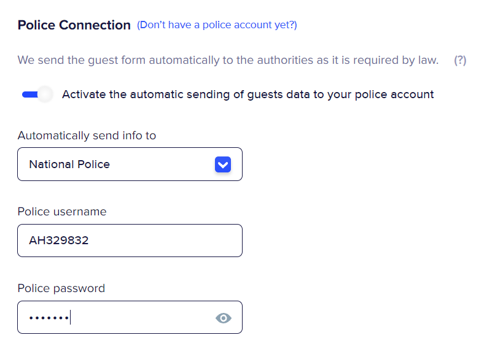Click the AH329832 username text

59,241
